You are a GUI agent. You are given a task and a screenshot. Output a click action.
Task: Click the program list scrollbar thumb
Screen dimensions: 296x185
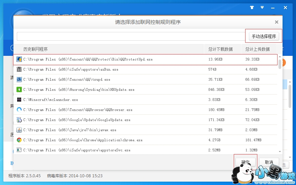[x=280, y=64]
